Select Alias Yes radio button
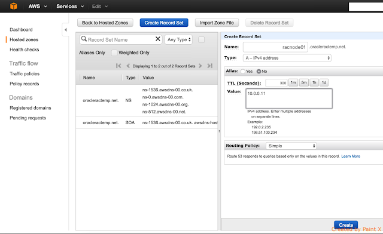This screenshot has height=234, width=383. coord(243,72)
